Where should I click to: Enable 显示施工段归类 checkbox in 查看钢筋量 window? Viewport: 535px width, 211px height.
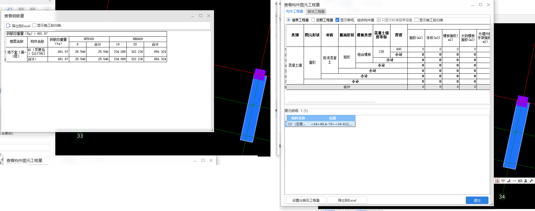pos(34,25)
